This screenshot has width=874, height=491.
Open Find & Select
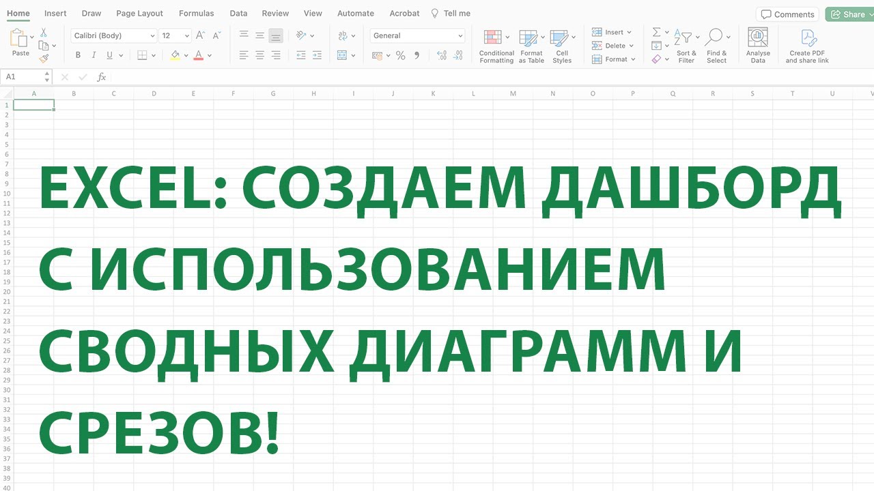(x=717, y=46)
